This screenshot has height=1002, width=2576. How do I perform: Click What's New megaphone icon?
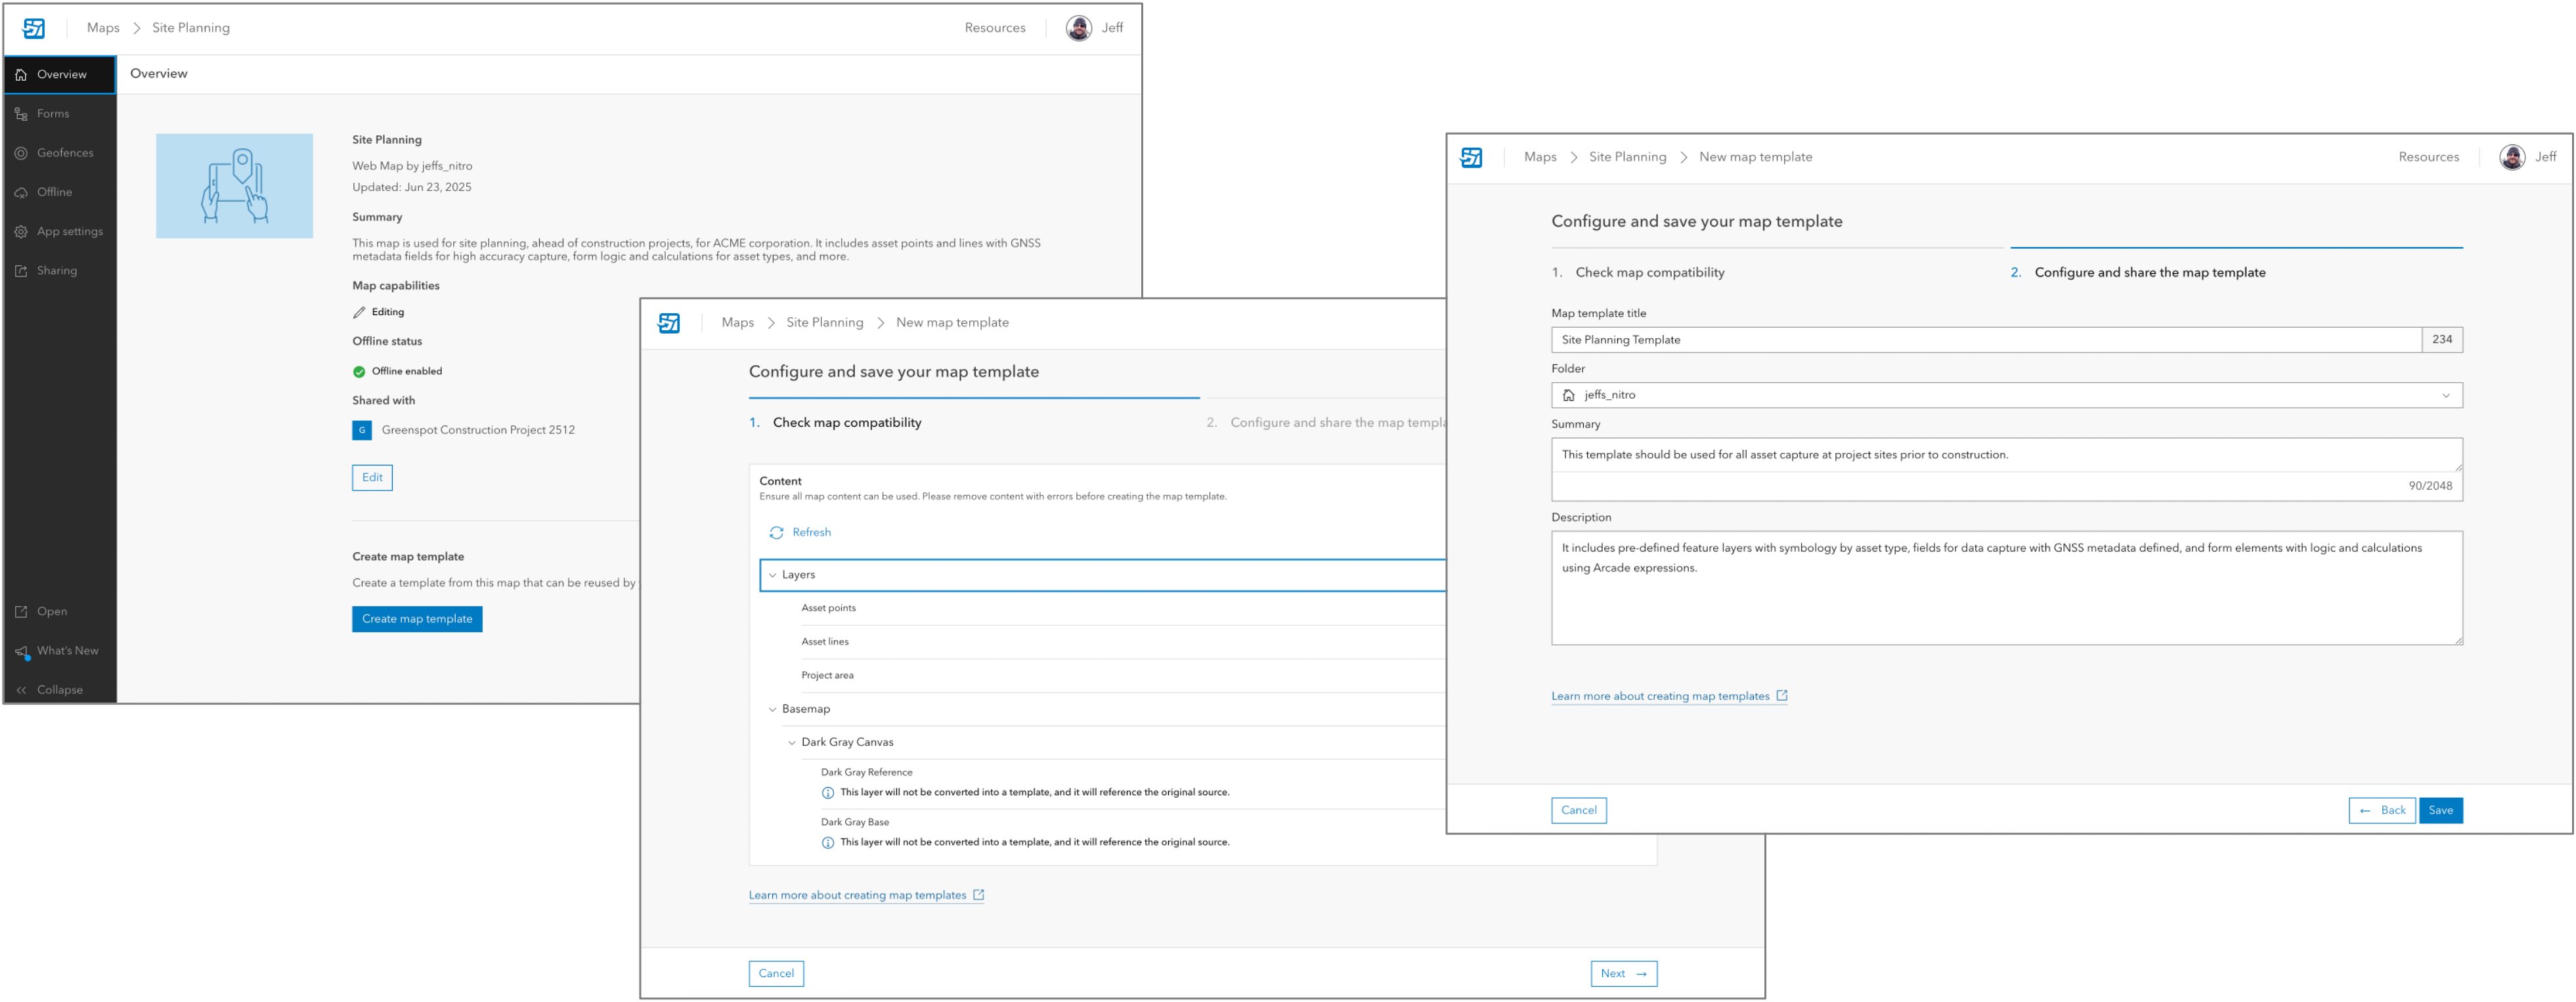[x=21, y=651]
